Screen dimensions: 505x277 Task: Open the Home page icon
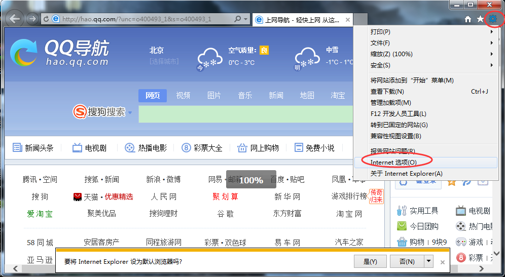pyautogui.click(x=468, y=19)
